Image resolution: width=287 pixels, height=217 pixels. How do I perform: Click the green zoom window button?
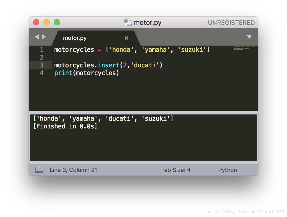coord(57,22)
